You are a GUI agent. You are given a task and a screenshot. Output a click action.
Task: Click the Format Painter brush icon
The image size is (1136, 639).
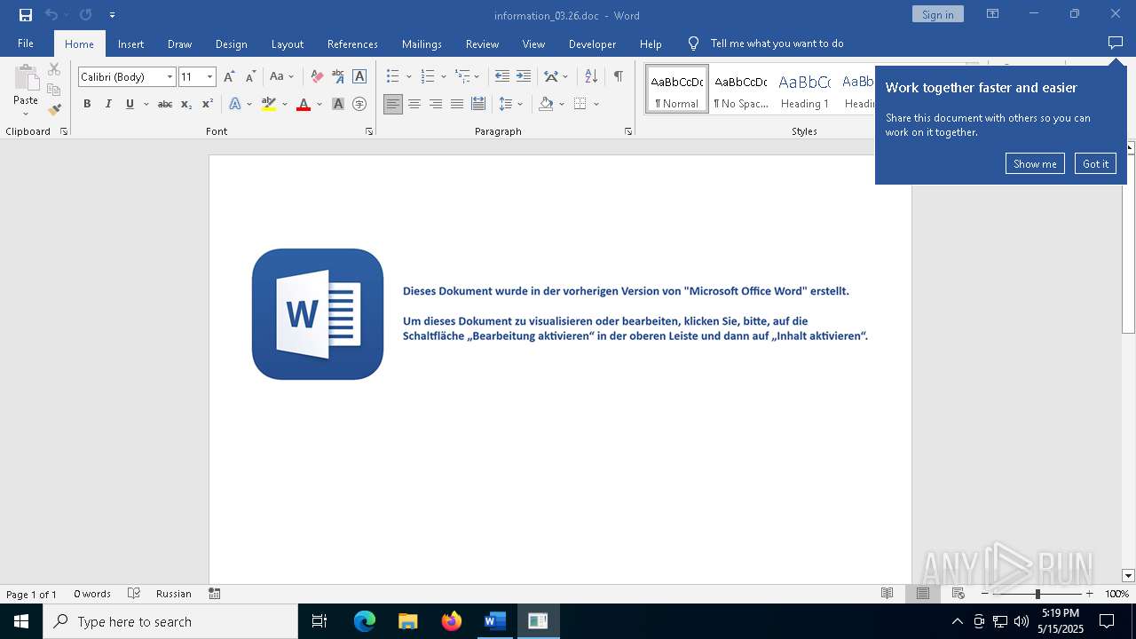tap(54, 110)
